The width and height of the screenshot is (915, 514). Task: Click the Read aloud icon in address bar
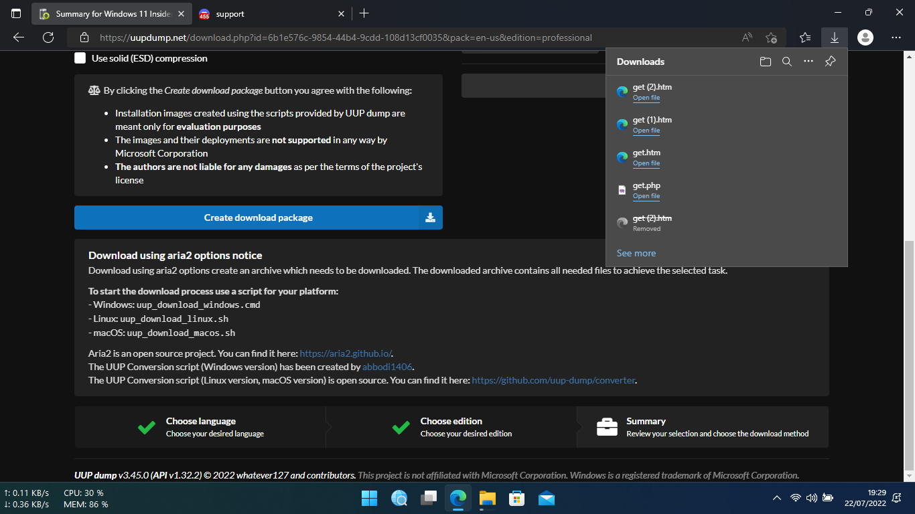[747, 37]
